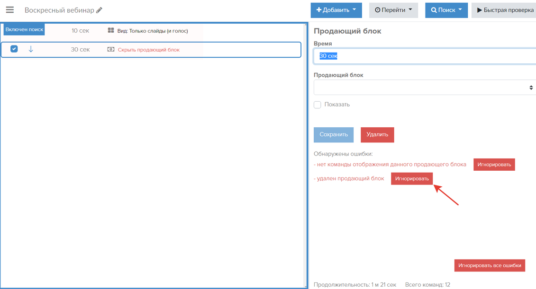Start Быстрая проверка

tap(504, 10)
